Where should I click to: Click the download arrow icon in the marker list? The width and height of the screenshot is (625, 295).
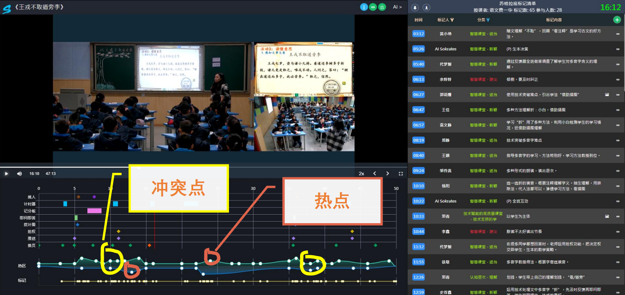tap(415, 7)
